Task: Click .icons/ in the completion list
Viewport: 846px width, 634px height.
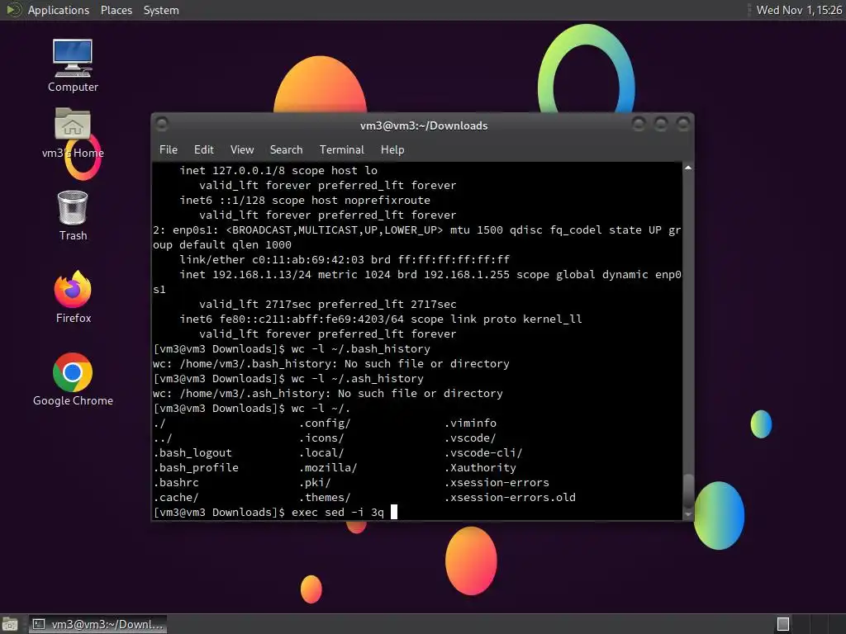Action: pyautogui.click(x=321, y=438)
